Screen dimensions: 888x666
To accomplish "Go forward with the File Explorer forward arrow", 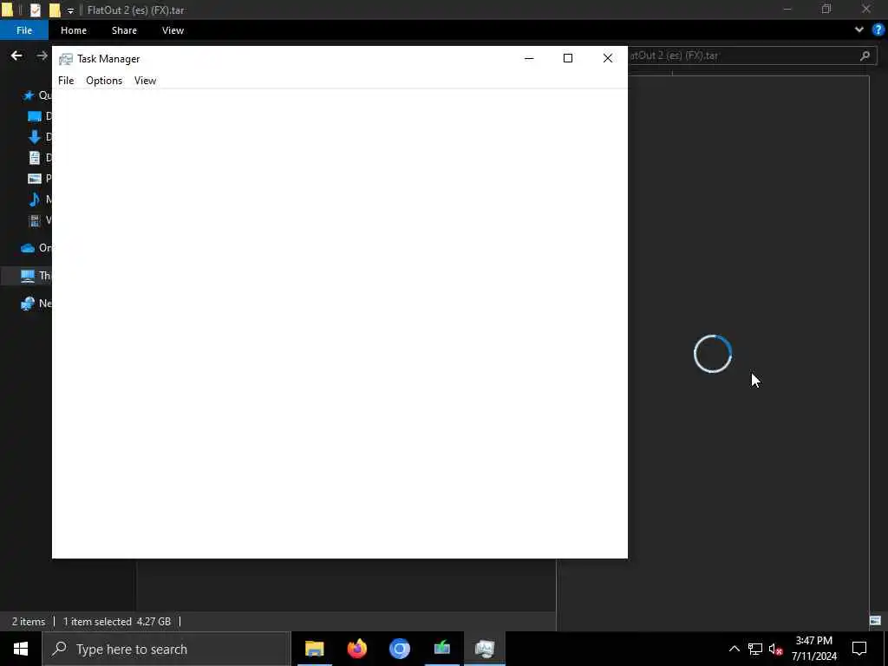I will point(42,55).
